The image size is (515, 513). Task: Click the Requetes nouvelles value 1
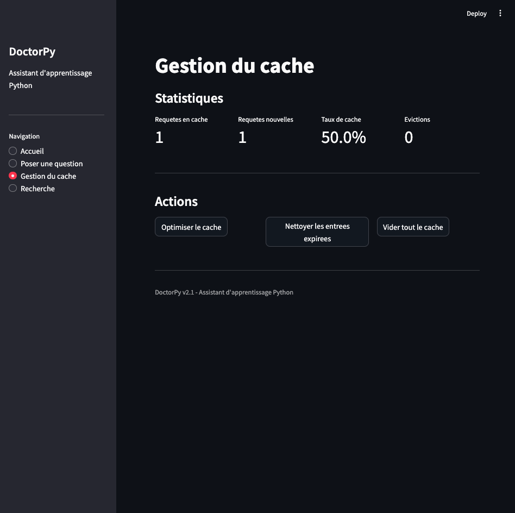(x=242, y=137)
